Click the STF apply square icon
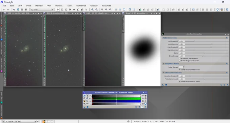The image size is (230, 123). coord(88,107)
